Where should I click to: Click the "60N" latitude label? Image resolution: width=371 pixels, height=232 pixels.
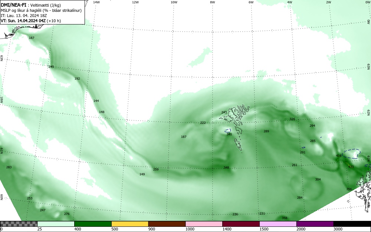(1, 197)
